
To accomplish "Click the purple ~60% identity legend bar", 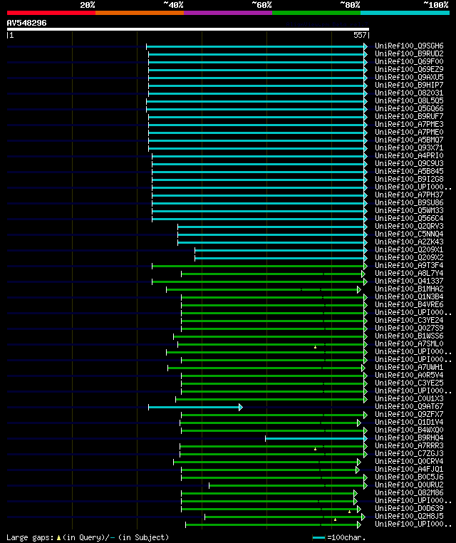I will [x=228, y=13].
